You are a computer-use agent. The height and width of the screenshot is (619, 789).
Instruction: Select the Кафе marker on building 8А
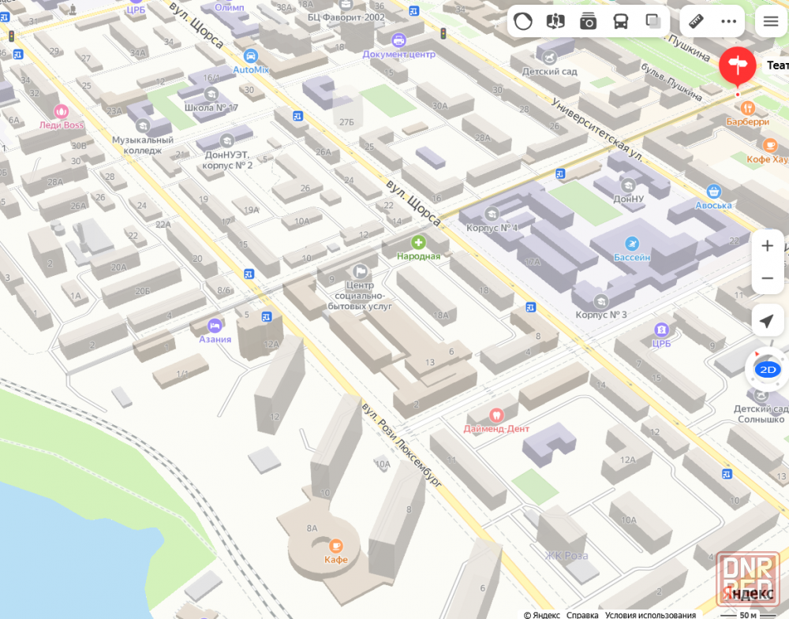click(335, 546)
